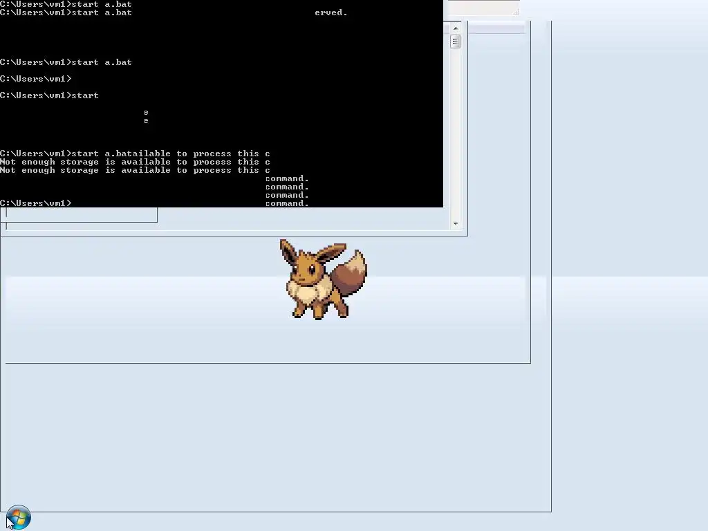Click the 'erved.' text fragment

pos(331,12)
